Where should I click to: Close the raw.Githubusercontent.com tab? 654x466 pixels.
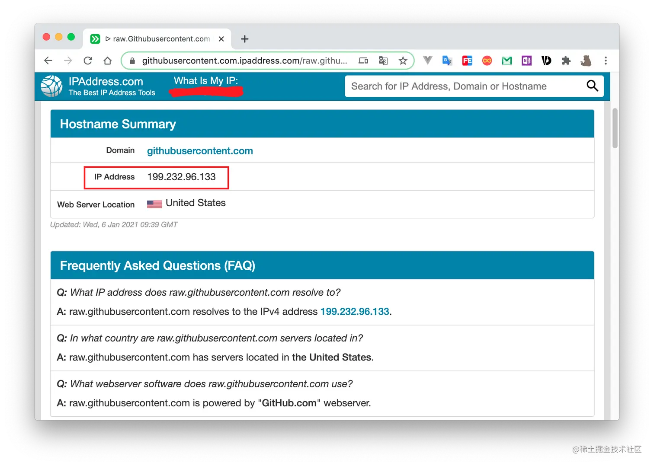221,39
